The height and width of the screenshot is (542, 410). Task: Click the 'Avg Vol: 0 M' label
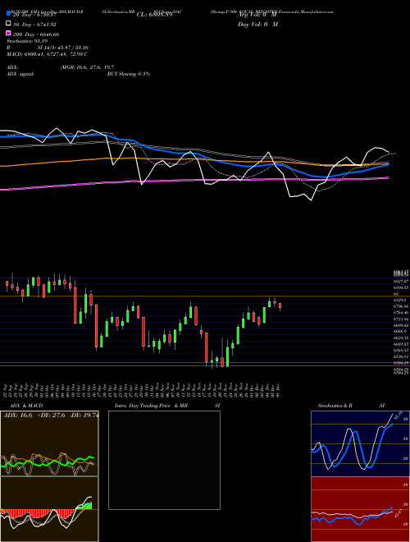[257, 15]
